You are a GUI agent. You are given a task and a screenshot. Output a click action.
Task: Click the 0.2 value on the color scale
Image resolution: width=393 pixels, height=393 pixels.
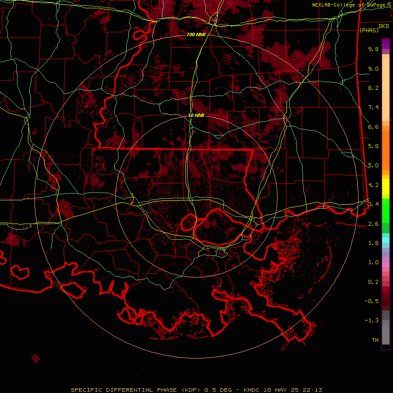pyautogui.click(x=373, y=282)
